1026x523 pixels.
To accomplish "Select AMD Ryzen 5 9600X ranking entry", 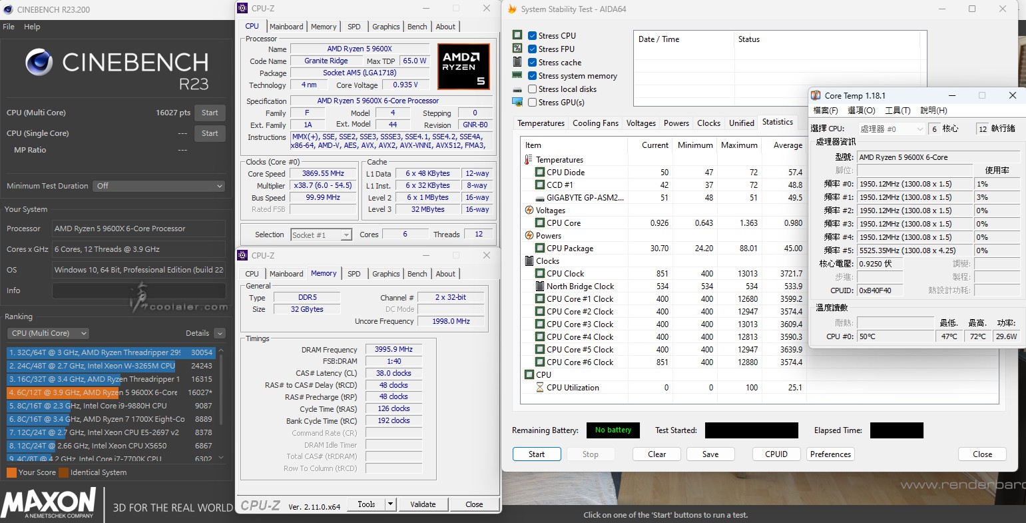I will pyautogui.click(x=111, y=392).
